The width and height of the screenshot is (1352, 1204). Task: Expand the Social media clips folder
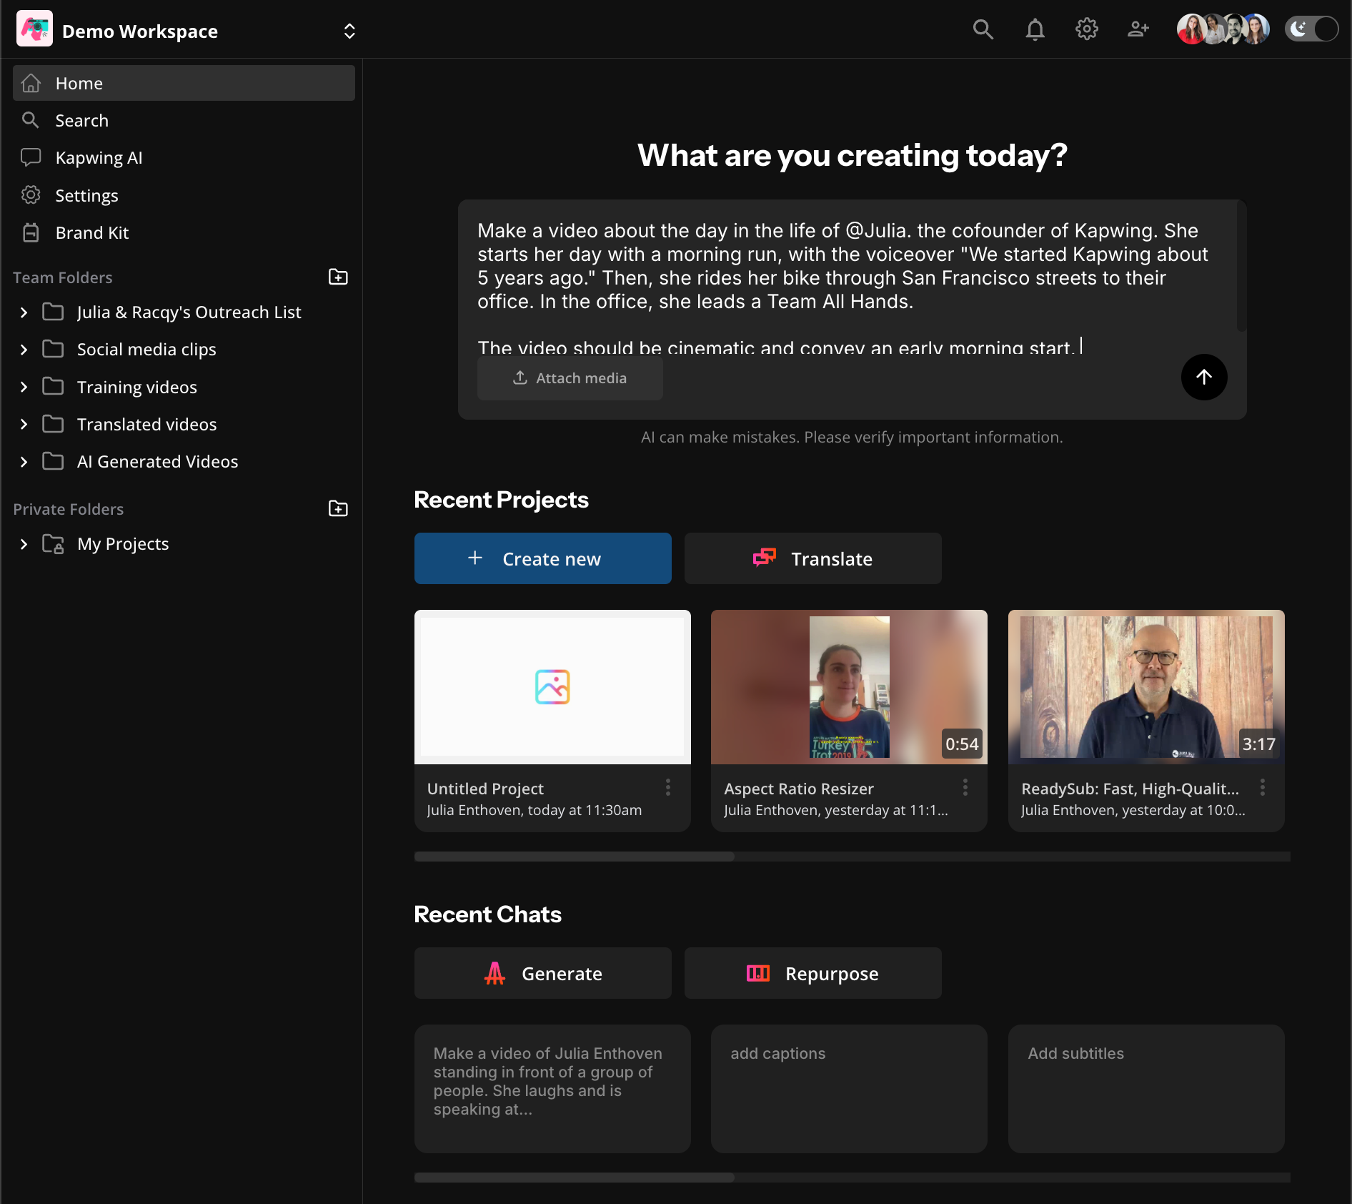[x=24, y=350]
